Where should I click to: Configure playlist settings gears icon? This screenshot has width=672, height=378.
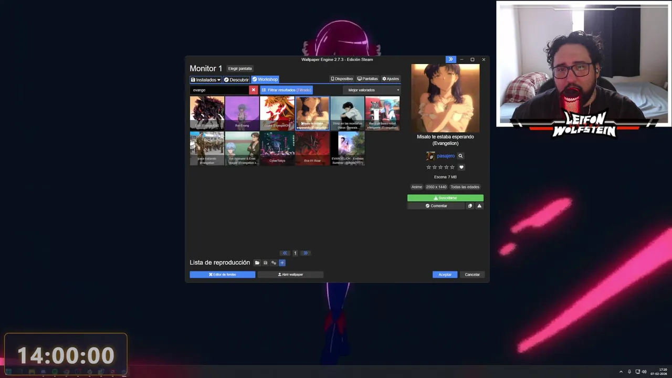pyautogui.click(x=274, y=262)
